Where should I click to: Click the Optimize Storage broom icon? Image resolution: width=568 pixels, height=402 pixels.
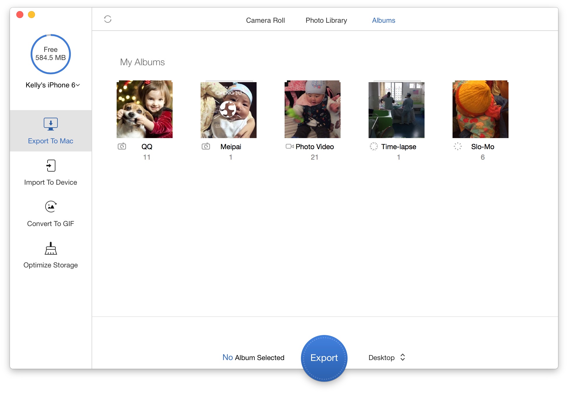[x=51, y=248]
